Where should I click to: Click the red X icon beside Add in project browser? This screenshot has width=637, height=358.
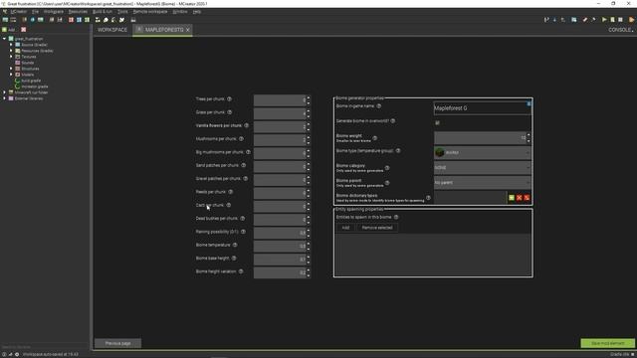(24, 30)
